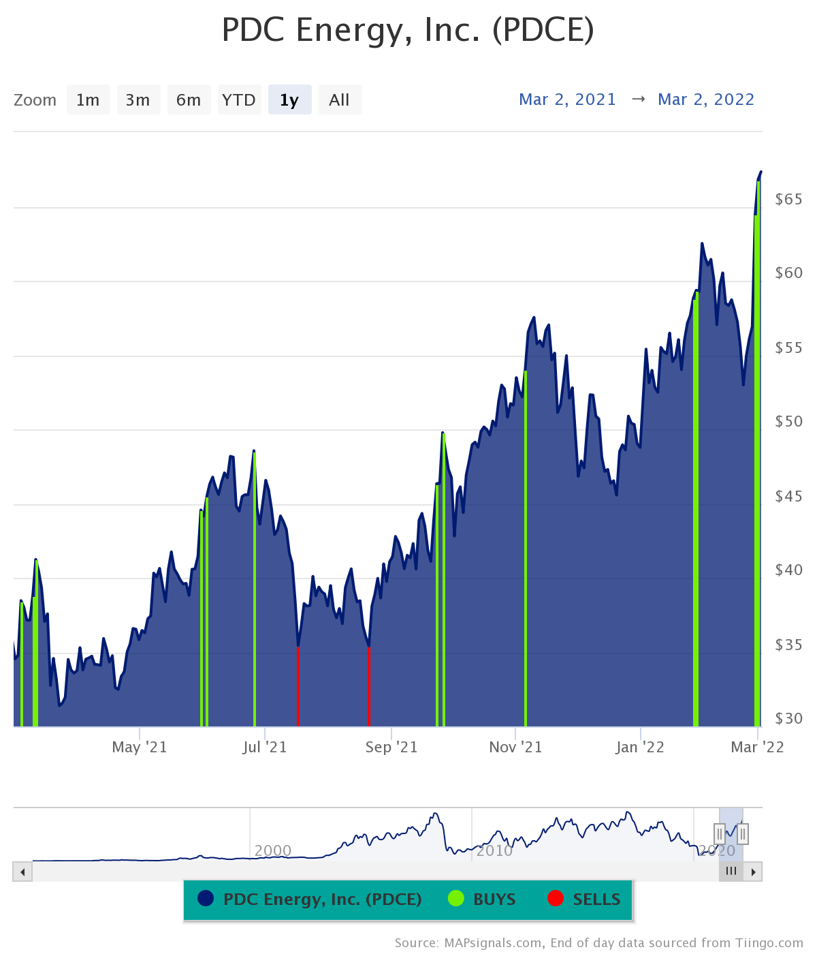Select the 1m zoom range
This screenshot has height=954, width=817.
(x=88, y=100)
